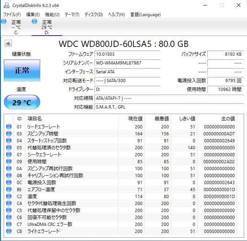Open the テーマ(T) menu
Image resolution: width=247 pixels, height=241 pixels.
(x=72, y=15)
